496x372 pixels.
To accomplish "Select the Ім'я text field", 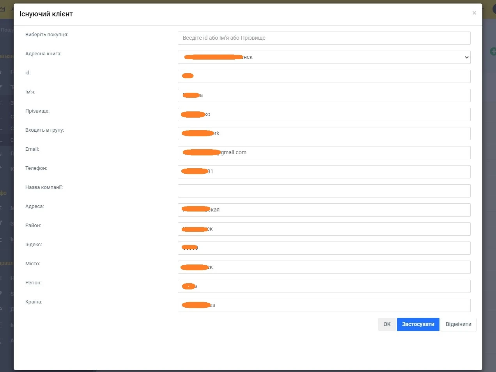I will click(x=324, y=95).
